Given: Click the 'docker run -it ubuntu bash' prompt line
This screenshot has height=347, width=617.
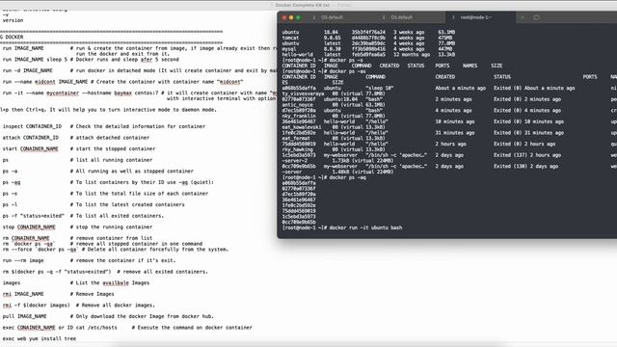Looking at the screenshot, I should click(342, 227).
